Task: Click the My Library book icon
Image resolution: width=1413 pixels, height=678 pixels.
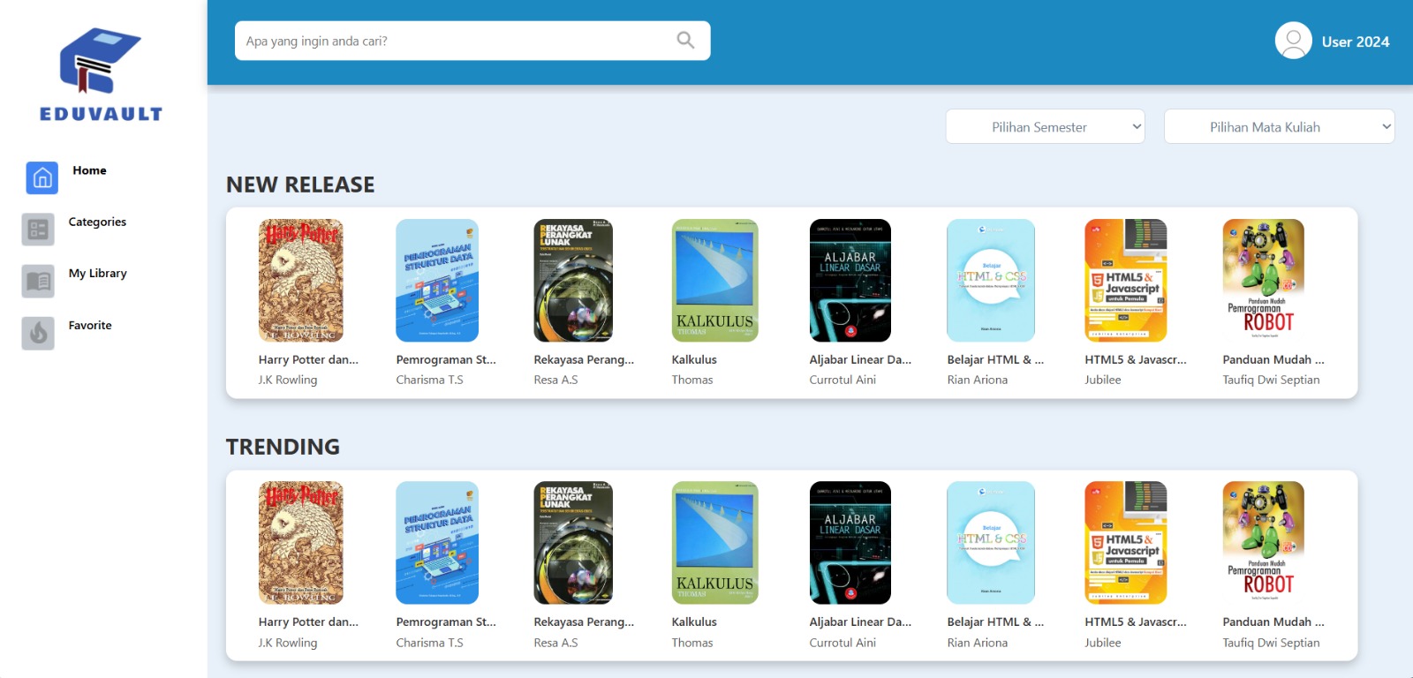Action: tap(38, 281)
